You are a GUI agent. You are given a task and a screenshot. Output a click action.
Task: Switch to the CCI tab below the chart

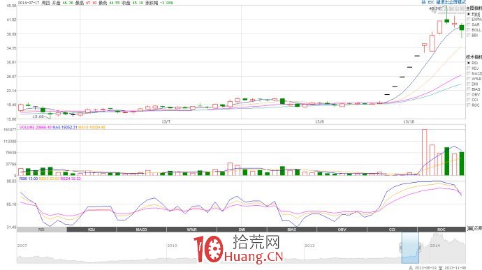[x=392, y=230]
